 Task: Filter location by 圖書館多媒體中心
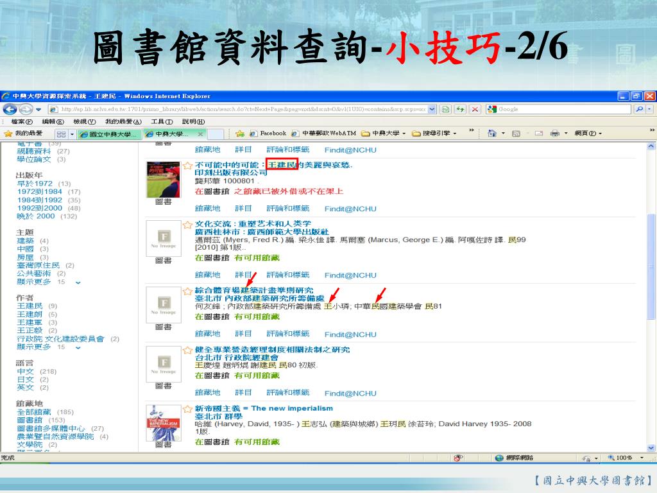click(51, 428)
